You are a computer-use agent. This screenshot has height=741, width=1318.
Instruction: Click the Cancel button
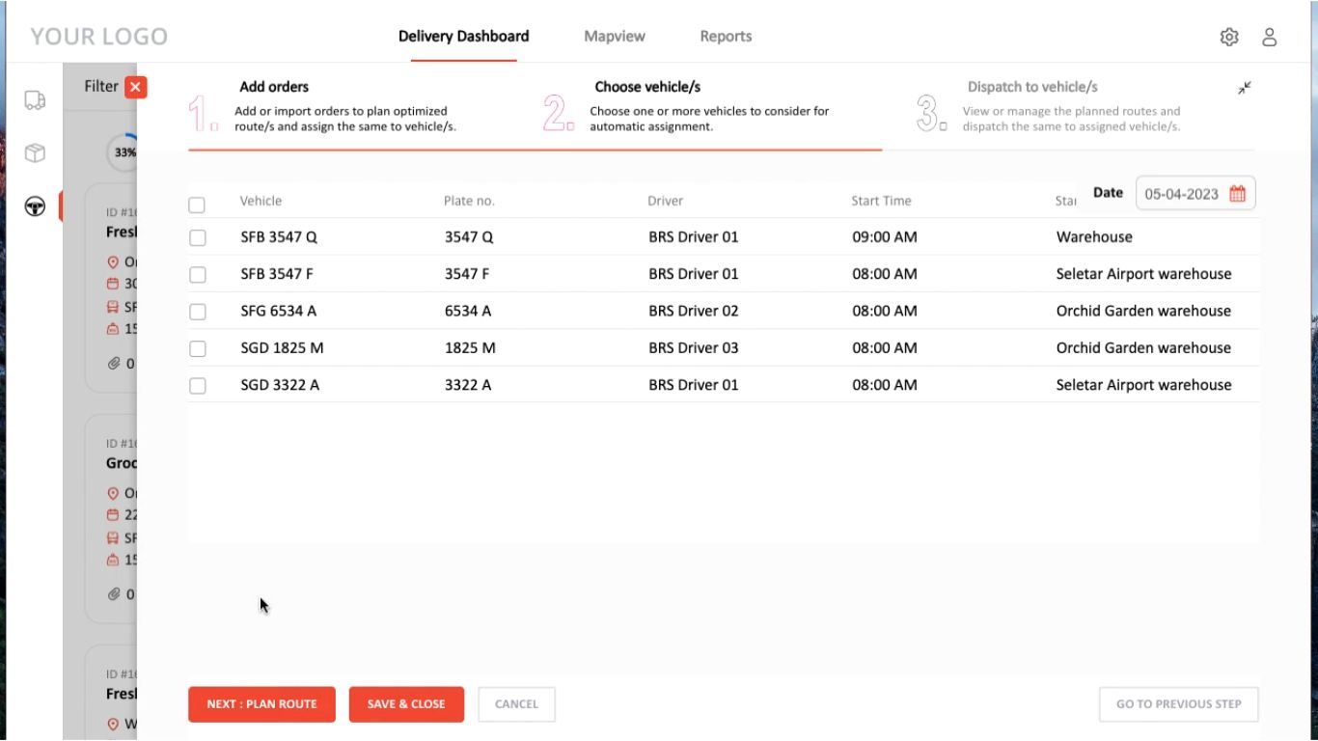click(x=516, y=704)
